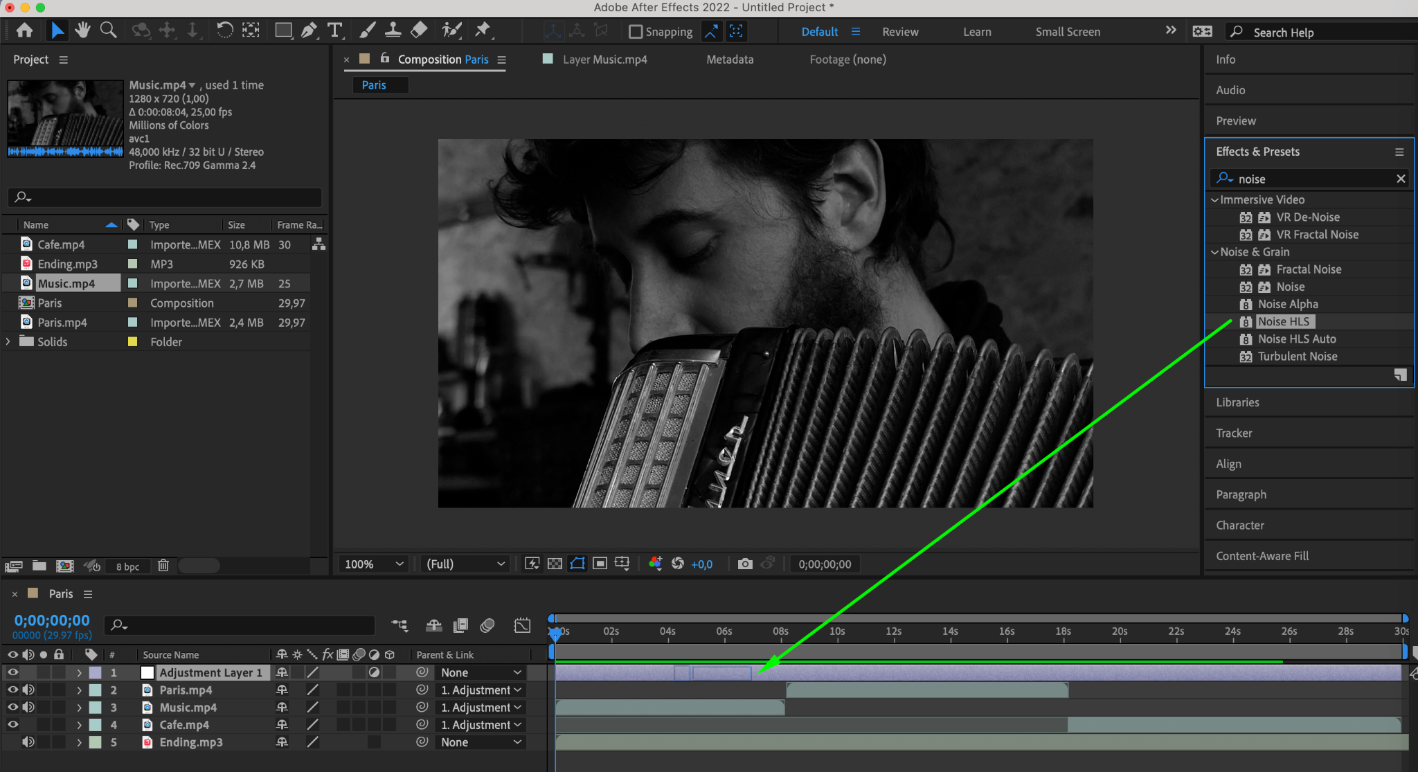Select the Pen tool in toolbar

309,30
